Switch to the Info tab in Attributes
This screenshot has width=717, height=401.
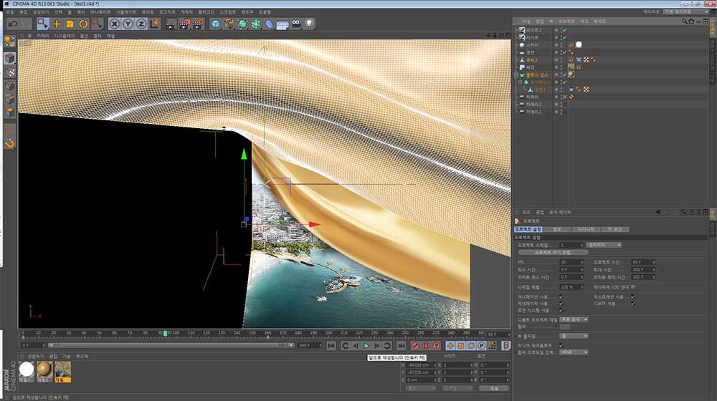[x=557, y=229]
